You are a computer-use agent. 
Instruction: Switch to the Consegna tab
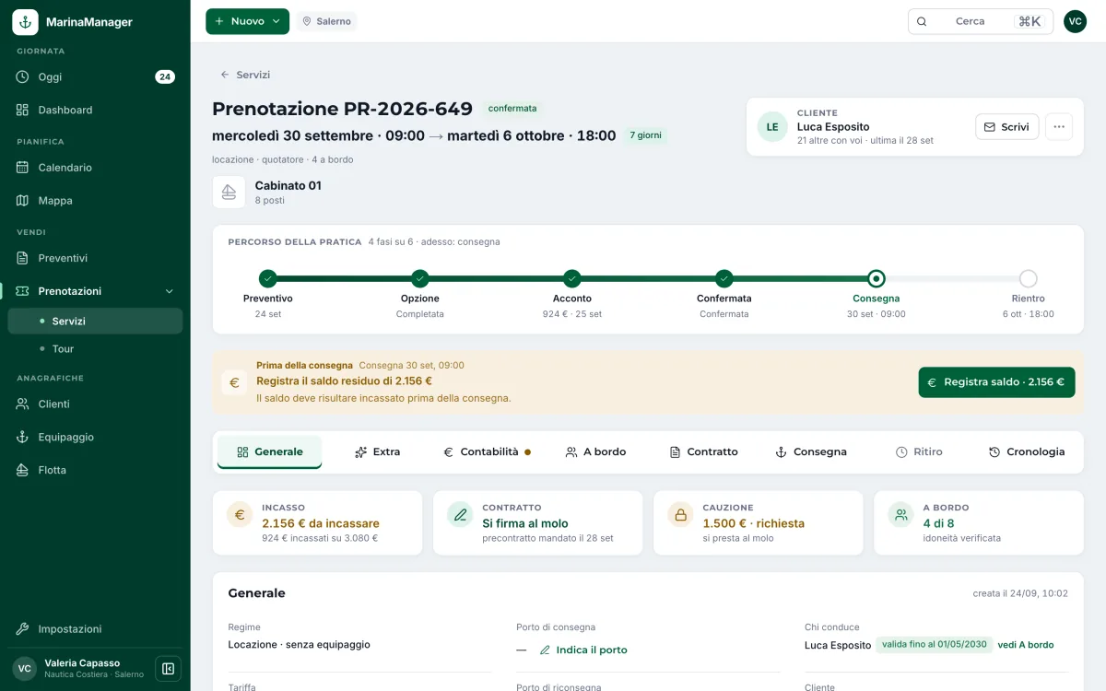tap(810, 451)
